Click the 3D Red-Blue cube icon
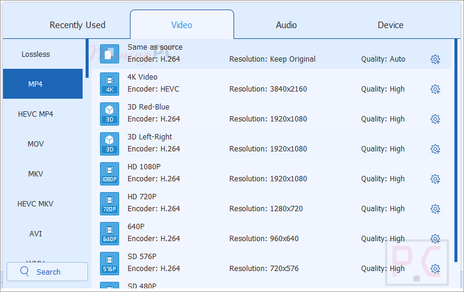The width and height of the screenshot is (464, 292). point(110,114)
